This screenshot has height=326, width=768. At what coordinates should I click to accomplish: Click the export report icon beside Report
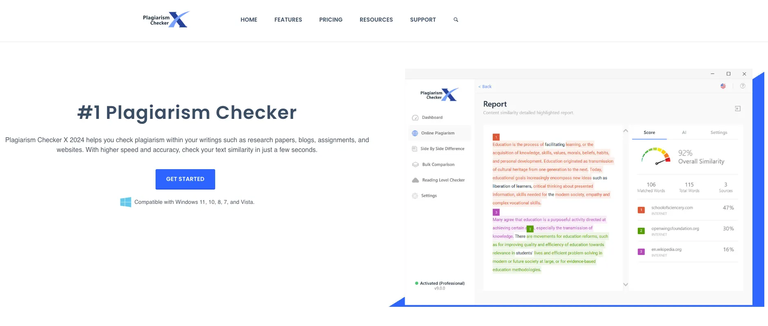[x=738, y=109]
